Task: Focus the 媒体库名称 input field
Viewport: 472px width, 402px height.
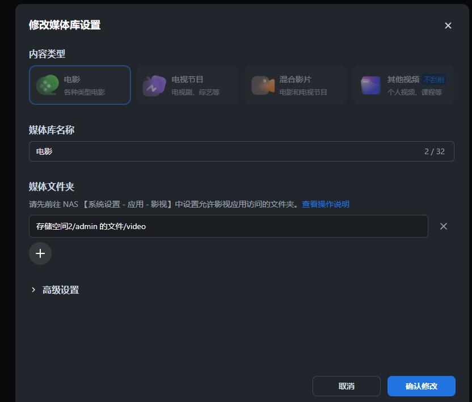Action: [x=242, y=151]
